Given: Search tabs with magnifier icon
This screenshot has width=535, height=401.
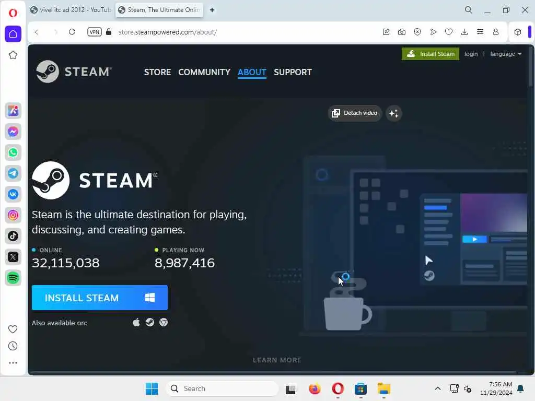Looking at the screenshot, I should [x=469, y=10].
